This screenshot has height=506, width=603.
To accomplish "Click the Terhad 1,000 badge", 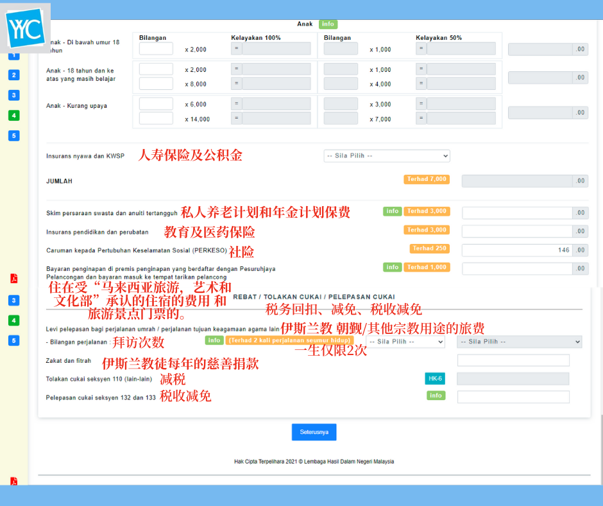I will 427,267.
